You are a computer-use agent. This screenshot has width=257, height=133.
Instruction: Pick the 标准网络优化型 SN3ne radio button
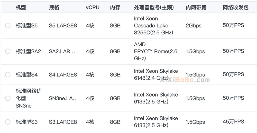click(x=8, y=98)
